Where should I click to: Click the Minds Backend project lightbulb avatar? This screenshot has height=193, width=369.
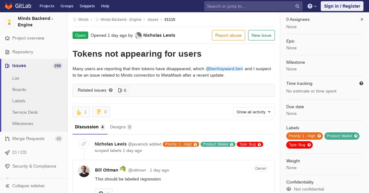tap(9, 22)
